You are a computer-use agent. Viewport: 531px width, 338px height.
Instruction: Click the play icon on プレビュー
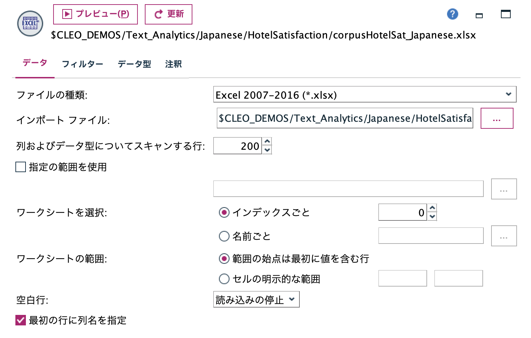point(66,14)
